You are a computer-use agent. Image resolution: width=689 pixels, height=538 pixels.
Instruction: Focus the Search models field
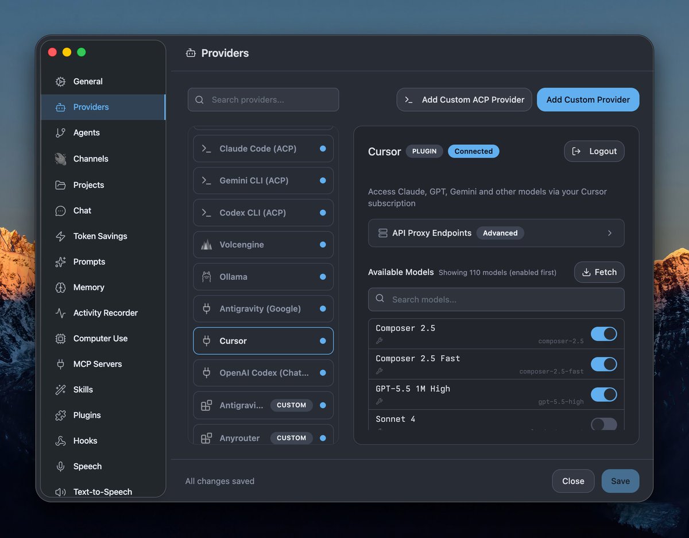pos(496,299)
